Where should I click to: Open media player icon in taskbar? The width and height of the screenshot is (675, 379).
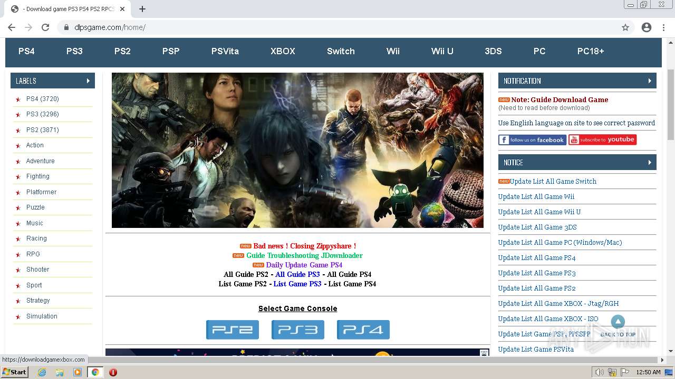pyautogui.click(x=78, y=372)
